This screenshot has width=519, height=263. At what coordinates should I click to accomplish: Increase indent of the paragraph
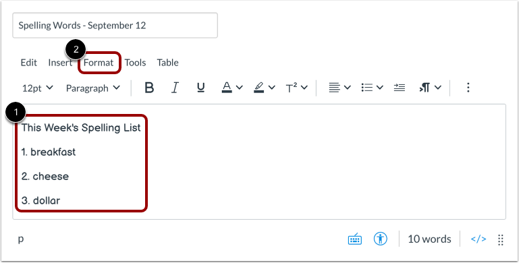coord(399,88)
